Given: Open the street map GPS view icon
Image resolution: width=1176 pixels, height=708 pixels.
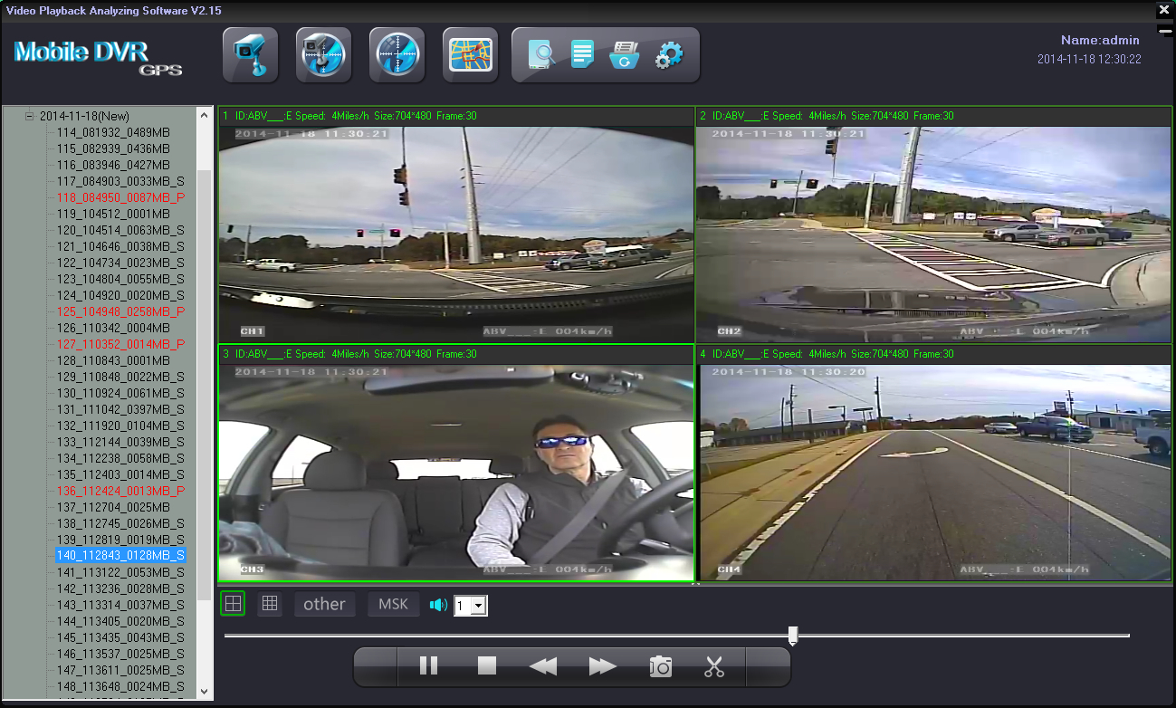Looking at the screenshot, I should click(x=470, y=55).
